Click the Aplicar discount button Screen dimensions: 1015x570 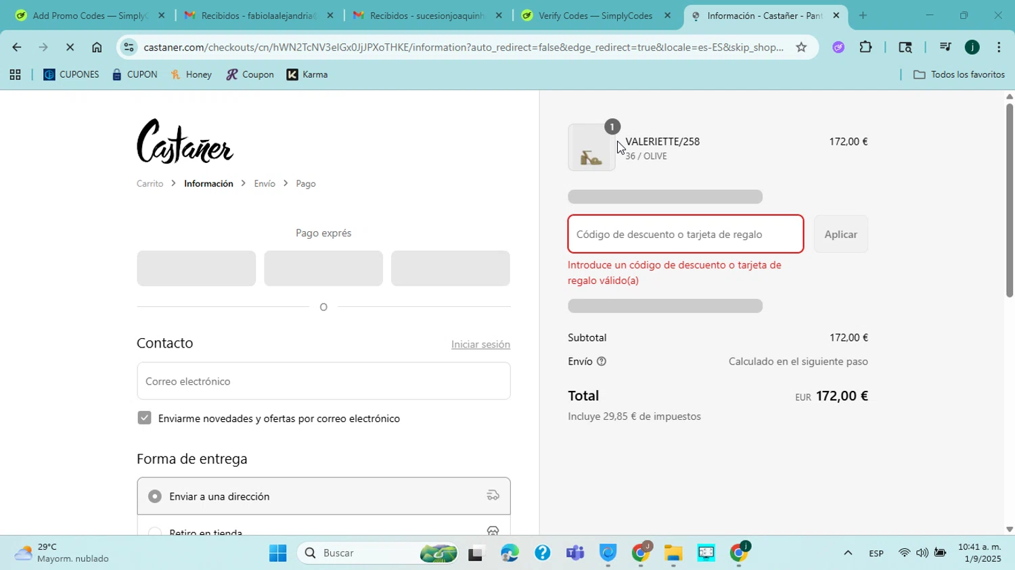pyautogui.click(x=840, y=234)
